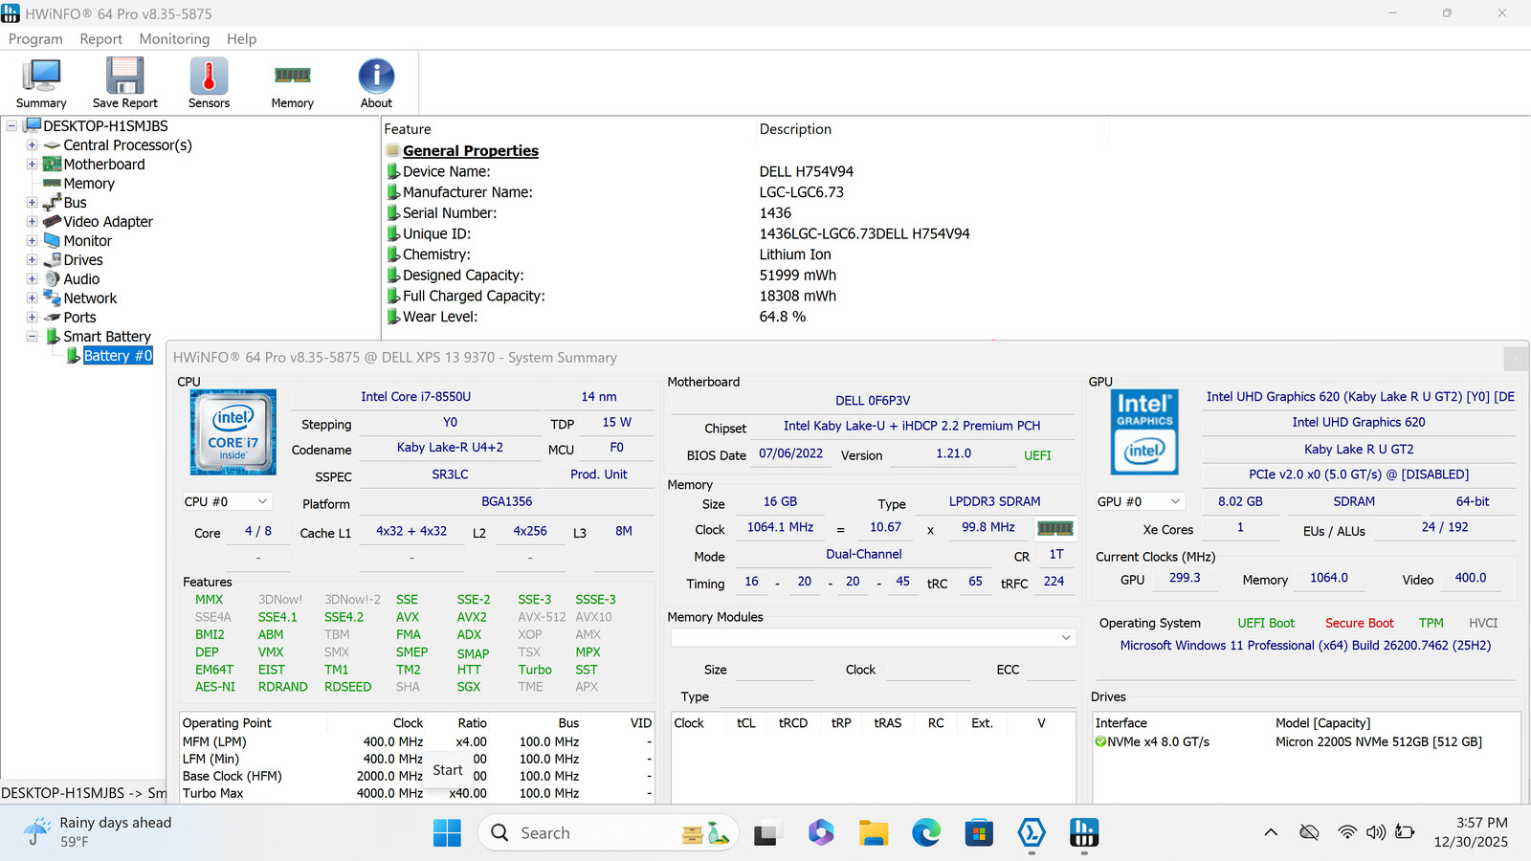Screen dimensions: 1531x861
Task: Open the CPU #0 selector dropdown
Action: coord(227,501)
